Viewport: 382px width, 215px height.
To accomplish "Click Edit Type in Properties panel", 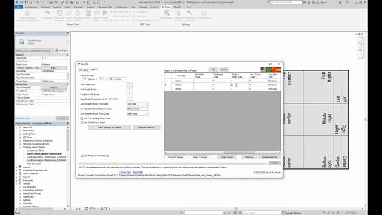I will coord(61,51).
